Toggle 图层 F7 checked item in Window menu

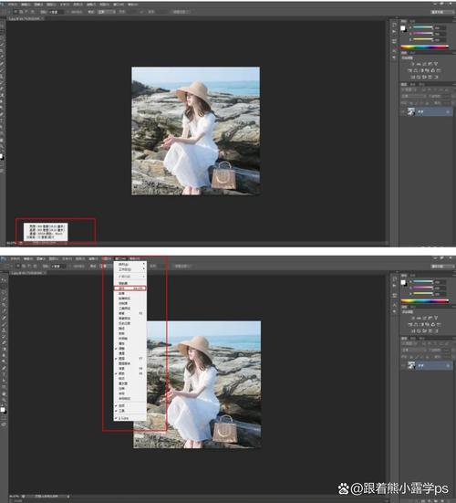coord(130,359)
